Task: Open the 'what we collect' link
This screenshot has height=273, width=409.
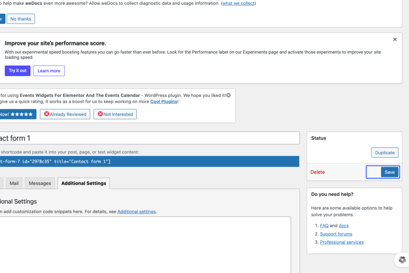Action: pos(238,3)
